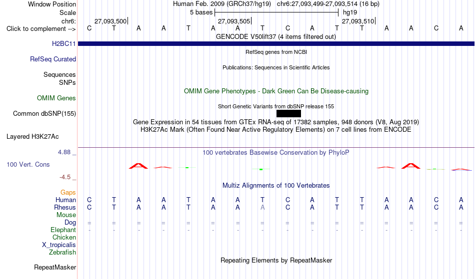Click the Elephant alignment row label
Screen dimensions: 475x279
(x=63, y=230)
